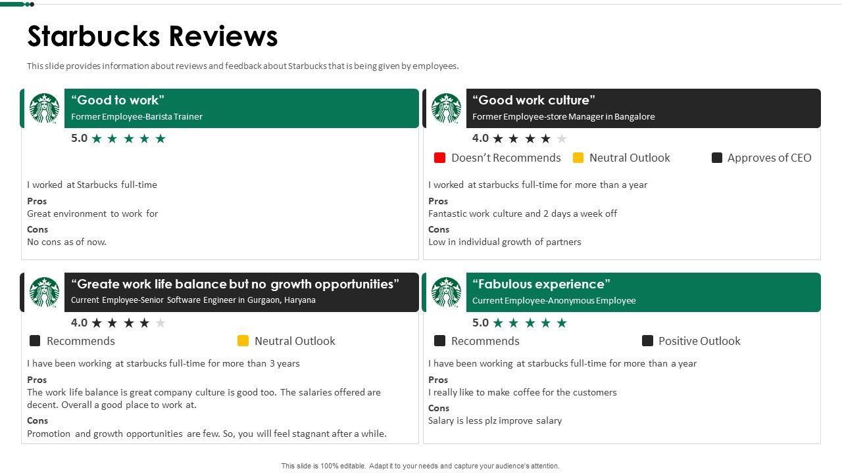
Task: Click the Starbucks logo beside "Good work culture"
Action: [446, 108]
